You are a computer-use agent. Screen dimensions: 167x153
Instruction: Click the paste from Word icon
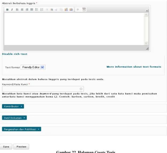71,10
